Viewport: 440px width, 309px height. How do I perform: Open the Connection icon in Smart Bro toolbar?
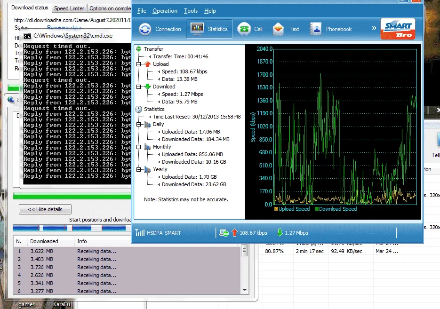pyautogui.click(x=145, y=29)
